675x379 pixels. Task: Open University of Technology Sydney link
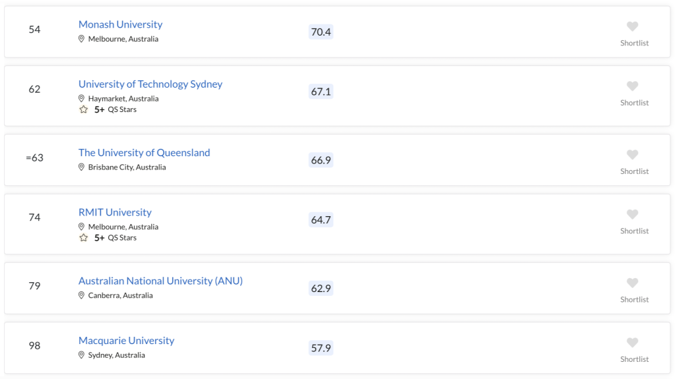[x=150, y=84]
